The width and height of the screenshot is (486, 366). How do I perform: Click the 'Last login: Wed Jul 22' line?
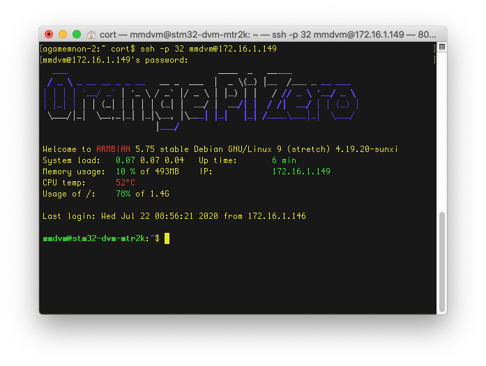174,216
